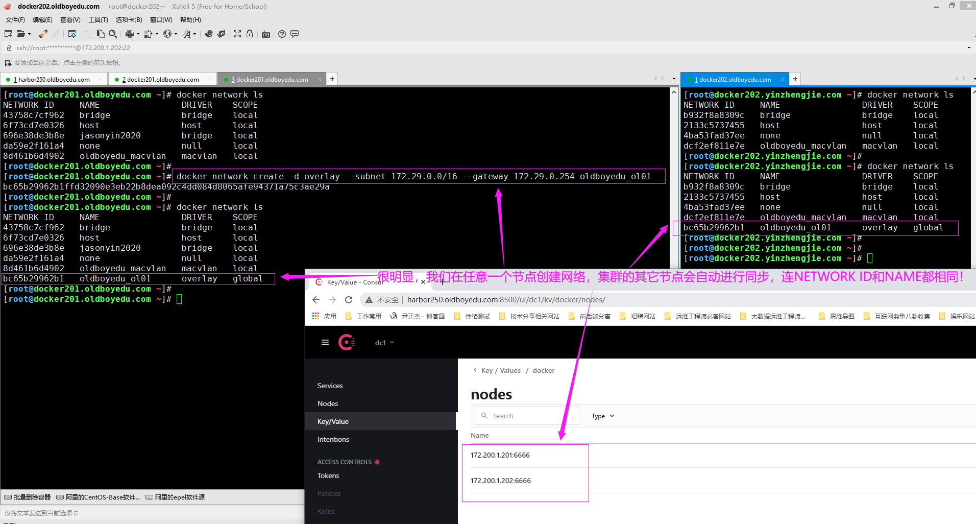
Task: Click the paste clipboard icon in toolbar
Action: [x=101, y=34]
